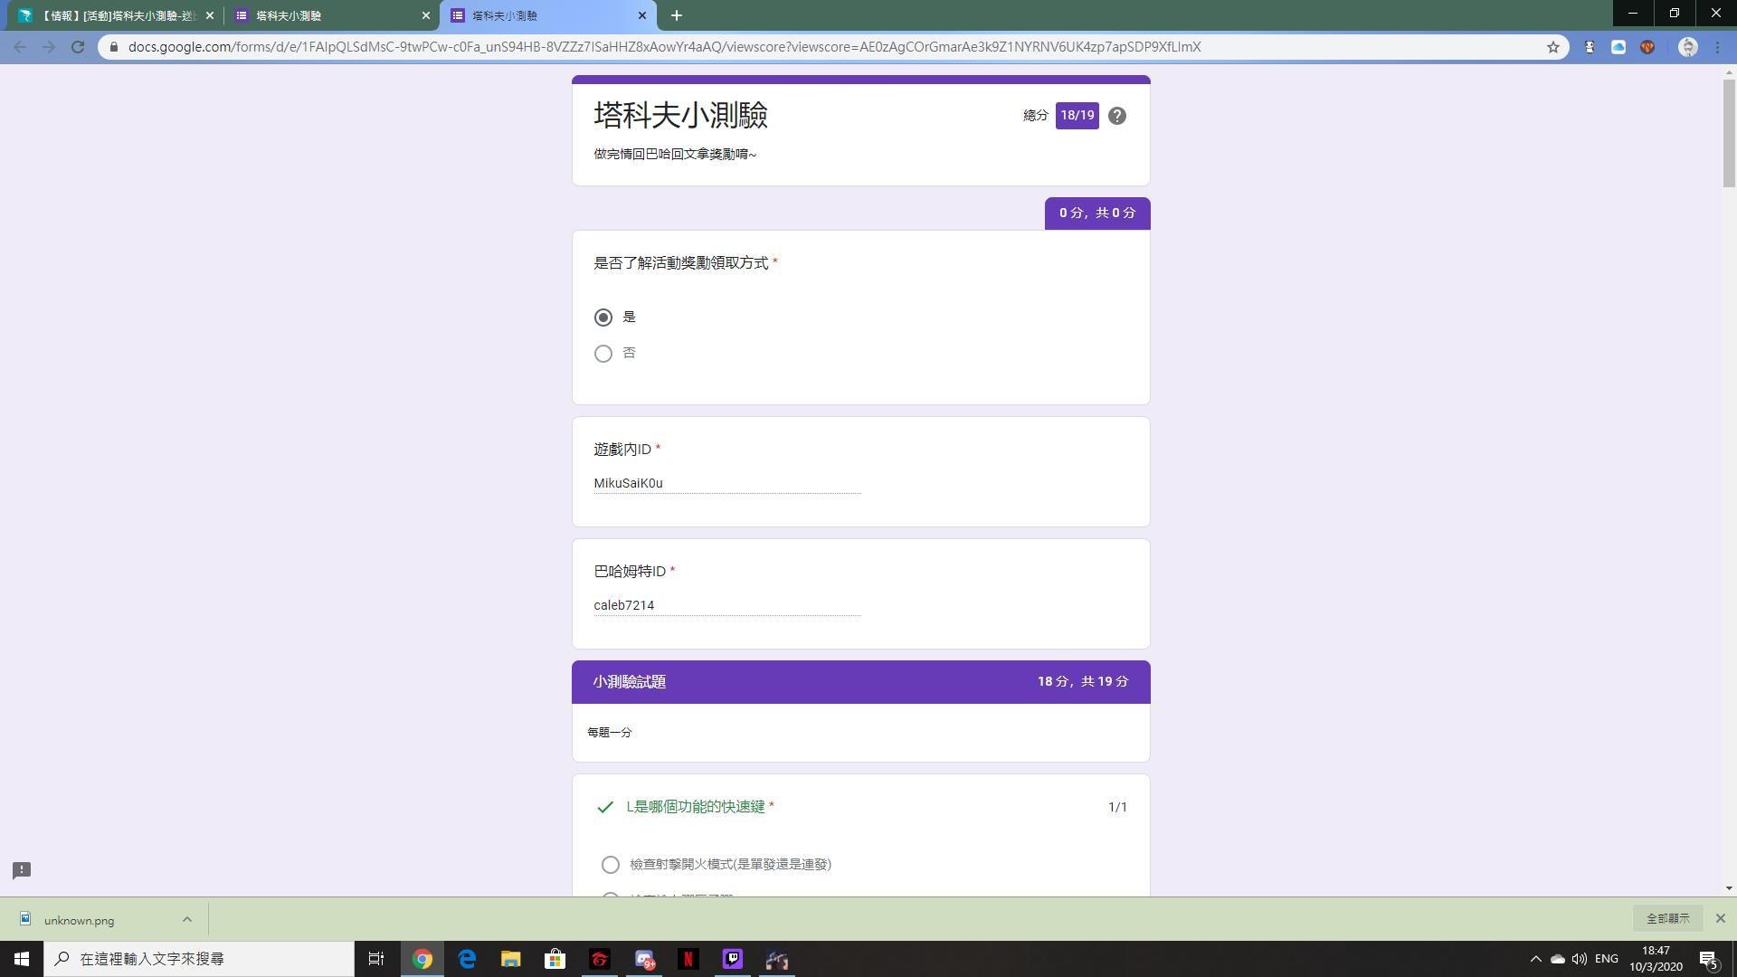Open Discord from the taskbar

(x=644, y=959)
